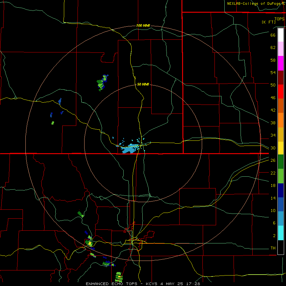Click the 38 legend value
This screenshot has height=286, width=286.
tap(273, 123)
